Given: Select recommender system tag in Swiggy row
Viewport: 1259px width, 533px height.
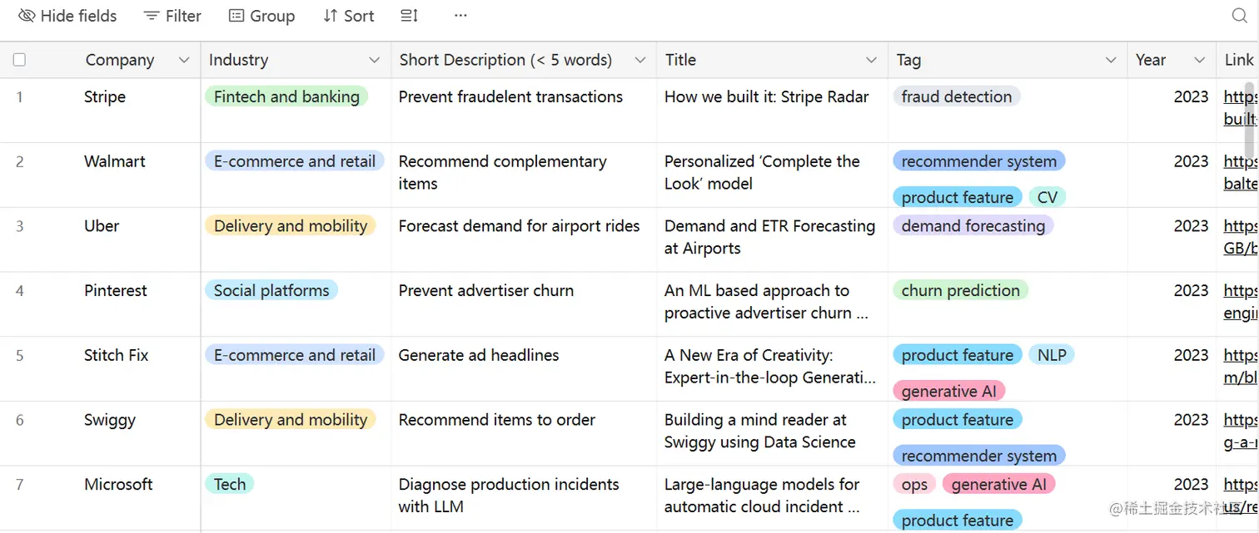Looking at the screenshot, I should click(979, 456).
